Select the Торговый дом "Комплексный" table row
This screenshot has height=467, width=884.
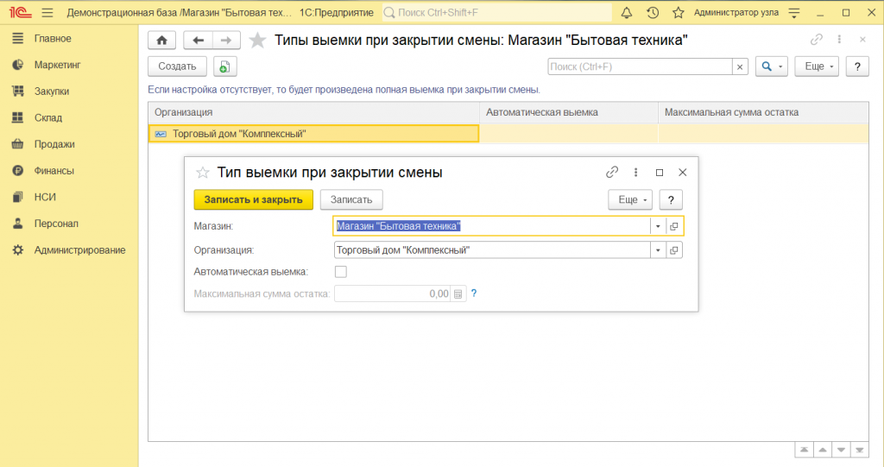coord(313,134)
